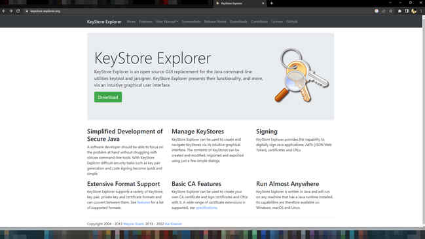This screenshot has height=239, width=425.
Task: Click the lock icon beside the URL
Action: (27, 11)
